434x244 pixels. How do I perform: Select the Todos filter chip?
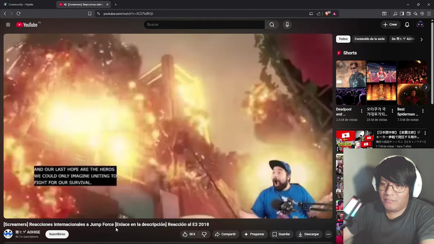pyautogui.click(x=343, y=39)
